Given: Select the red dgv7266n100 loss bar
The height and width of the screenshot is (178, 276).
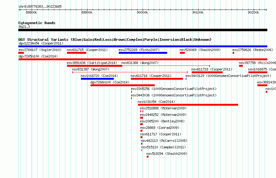Looking at the screenshot, I should pos(123,85).
